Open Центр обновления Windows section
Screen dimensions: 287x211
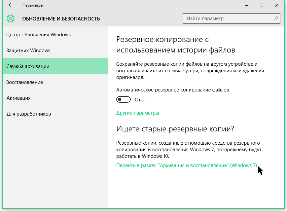38,35
